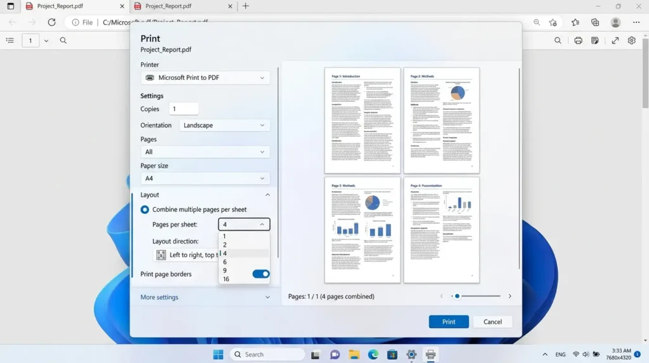This screenshot has height=363, width=649.
Task: Open the Orientation dropdown
Action: pos(224,125)
